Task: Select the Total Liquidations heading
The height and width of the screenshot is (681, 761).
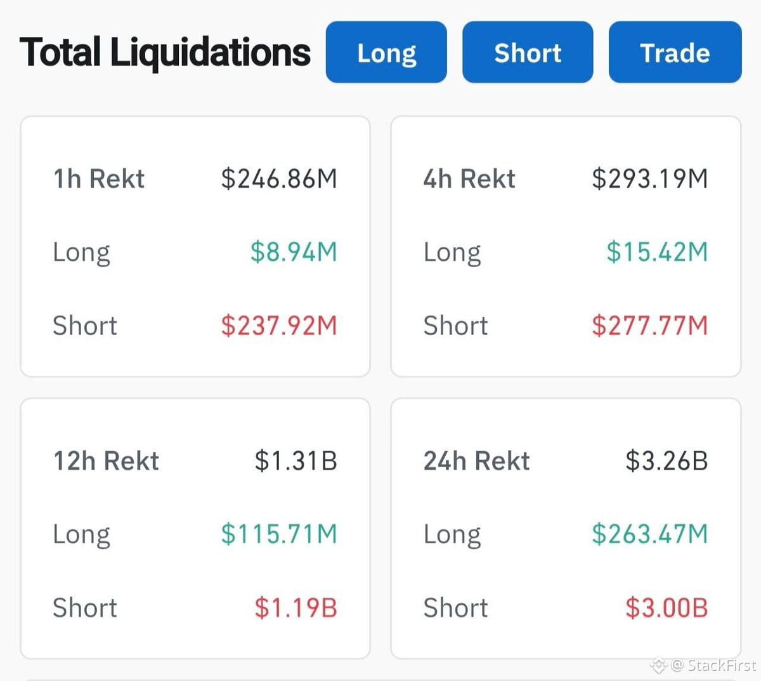Action: 165,52
